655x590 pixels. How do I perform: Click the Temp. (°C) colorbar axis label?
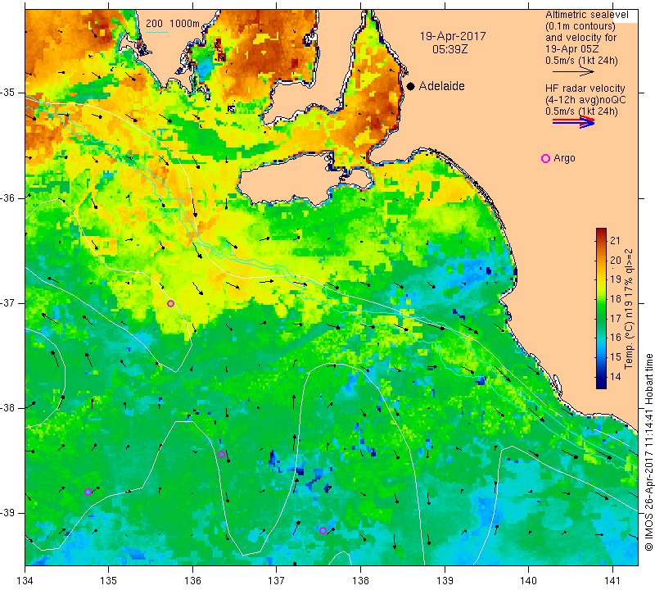pyautogui.click(x=629, y=309)
